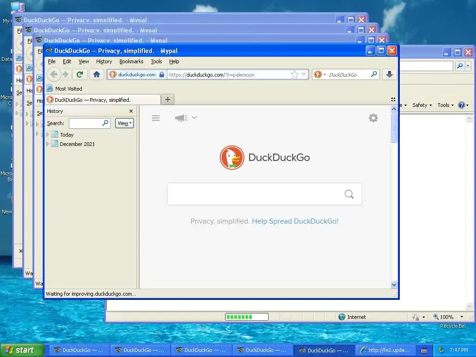The image size is (476, 357).
Task: Open DuckDuckGo settings gear icon
Action: pyautogui.click(x=373, y=118)
